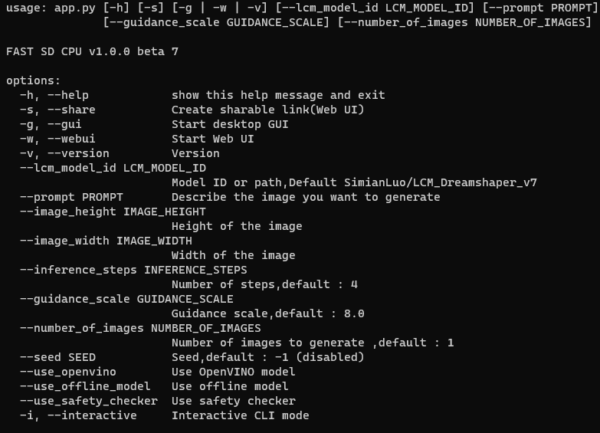The width and height of the screenshot is (600, 433).
Task: Click the "--image_width IMAGE_WIDTH" option line
Action: click(106, 241)
